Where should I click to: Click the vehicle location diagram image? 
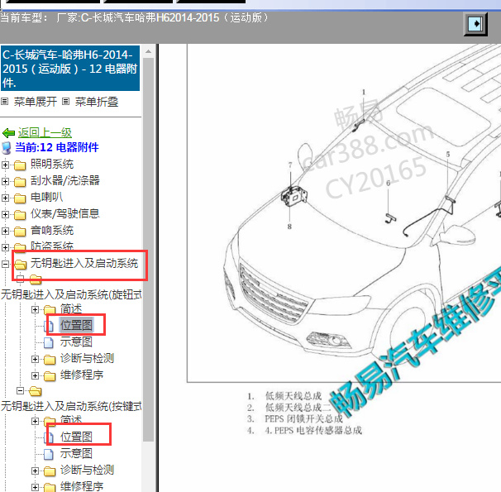click(344, 213)
